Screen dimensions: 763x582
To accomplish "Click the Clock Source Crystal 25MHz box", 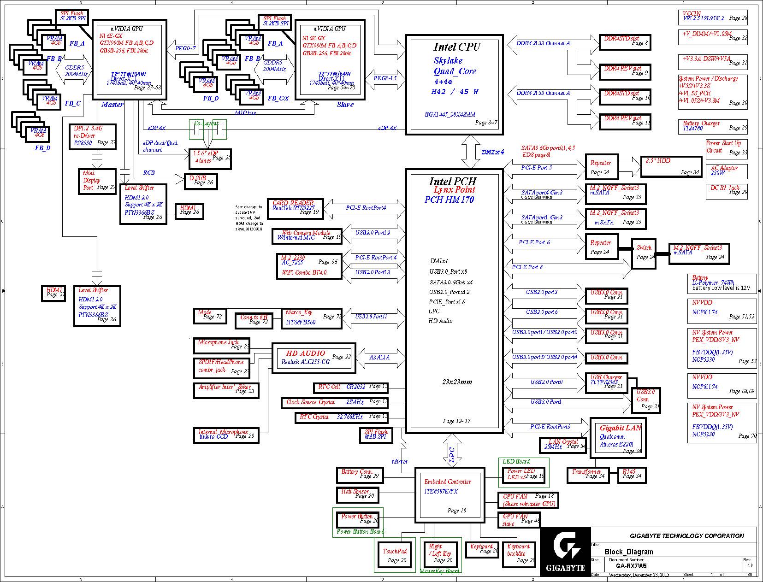I will (335, 403).
